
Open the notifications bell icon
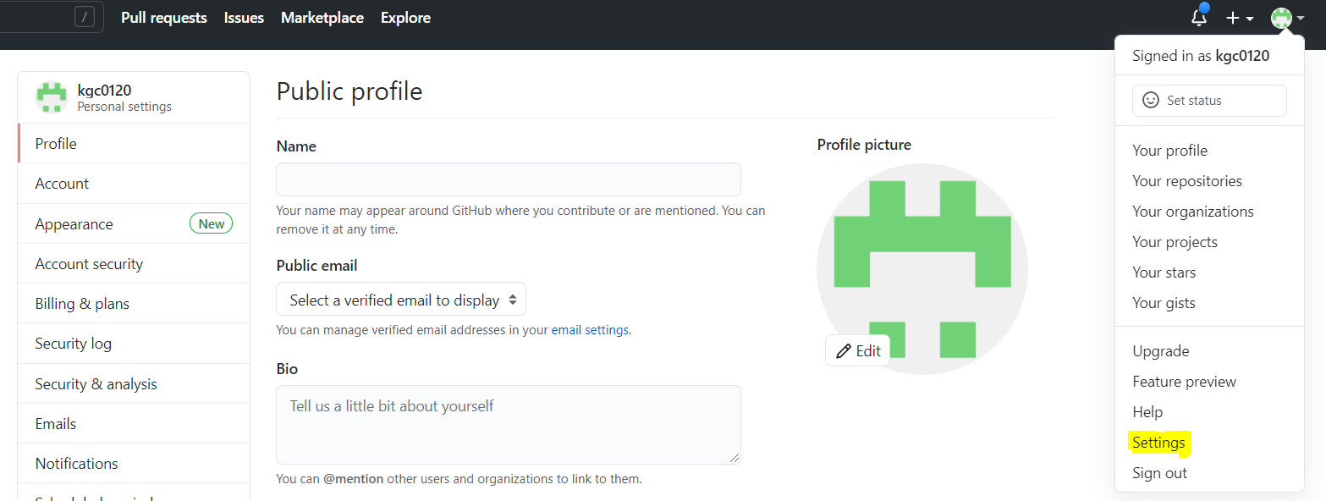(x=1199, y=17)
